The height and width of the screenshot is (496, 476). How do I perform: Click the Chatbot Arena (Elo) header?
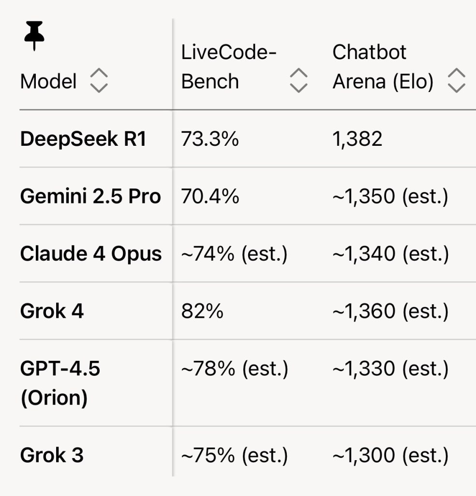tap(382, 67)
